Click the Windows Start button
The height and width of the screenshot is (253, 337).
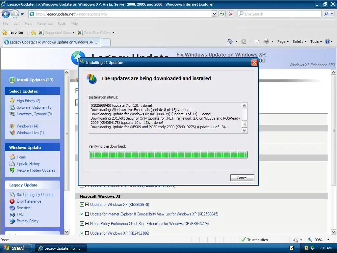[x=15, y=248]
